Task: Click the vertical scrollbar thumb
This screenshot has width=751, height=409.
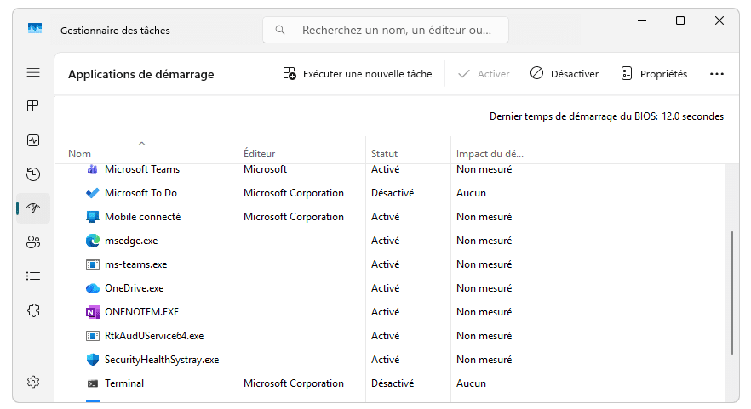Action: [x=732, y=293]
